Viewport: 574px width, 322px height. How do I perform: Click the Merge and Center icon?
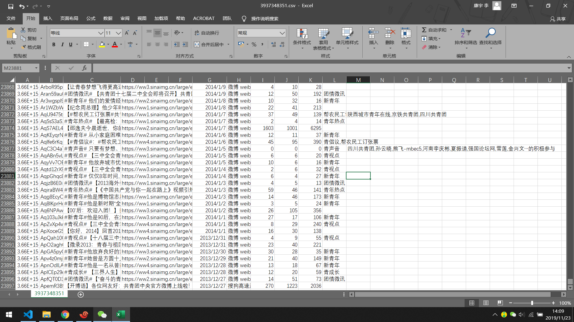(197, 44)
